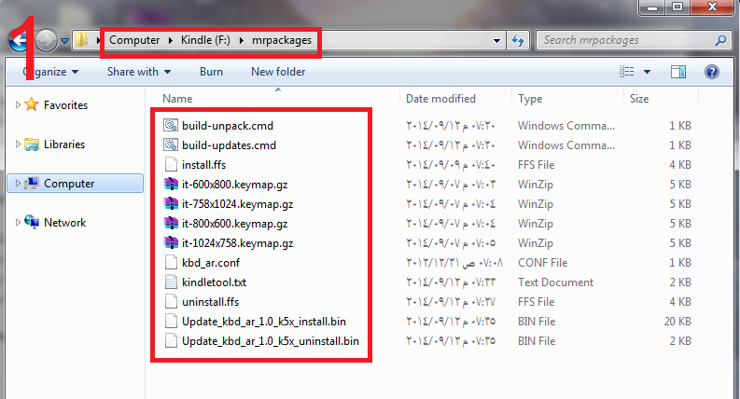Go to Kindle (F:) in breadcrumb

coord(206,40)
